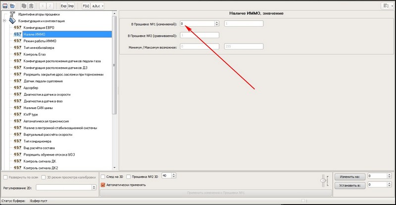Click the Конфигурация и комплектация book icon
Viewport: 396px width, 205px height.
12,21
